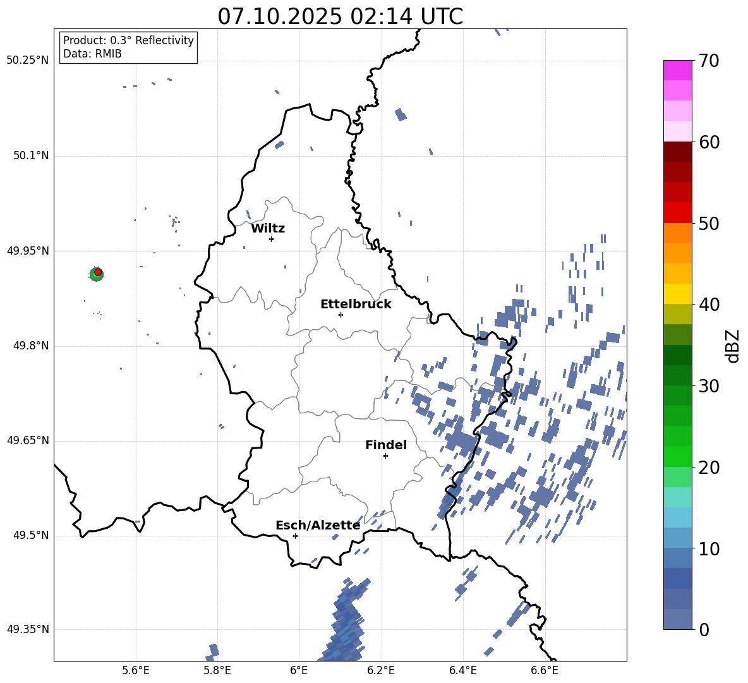Click the red radar marker dot

(98, 272)
